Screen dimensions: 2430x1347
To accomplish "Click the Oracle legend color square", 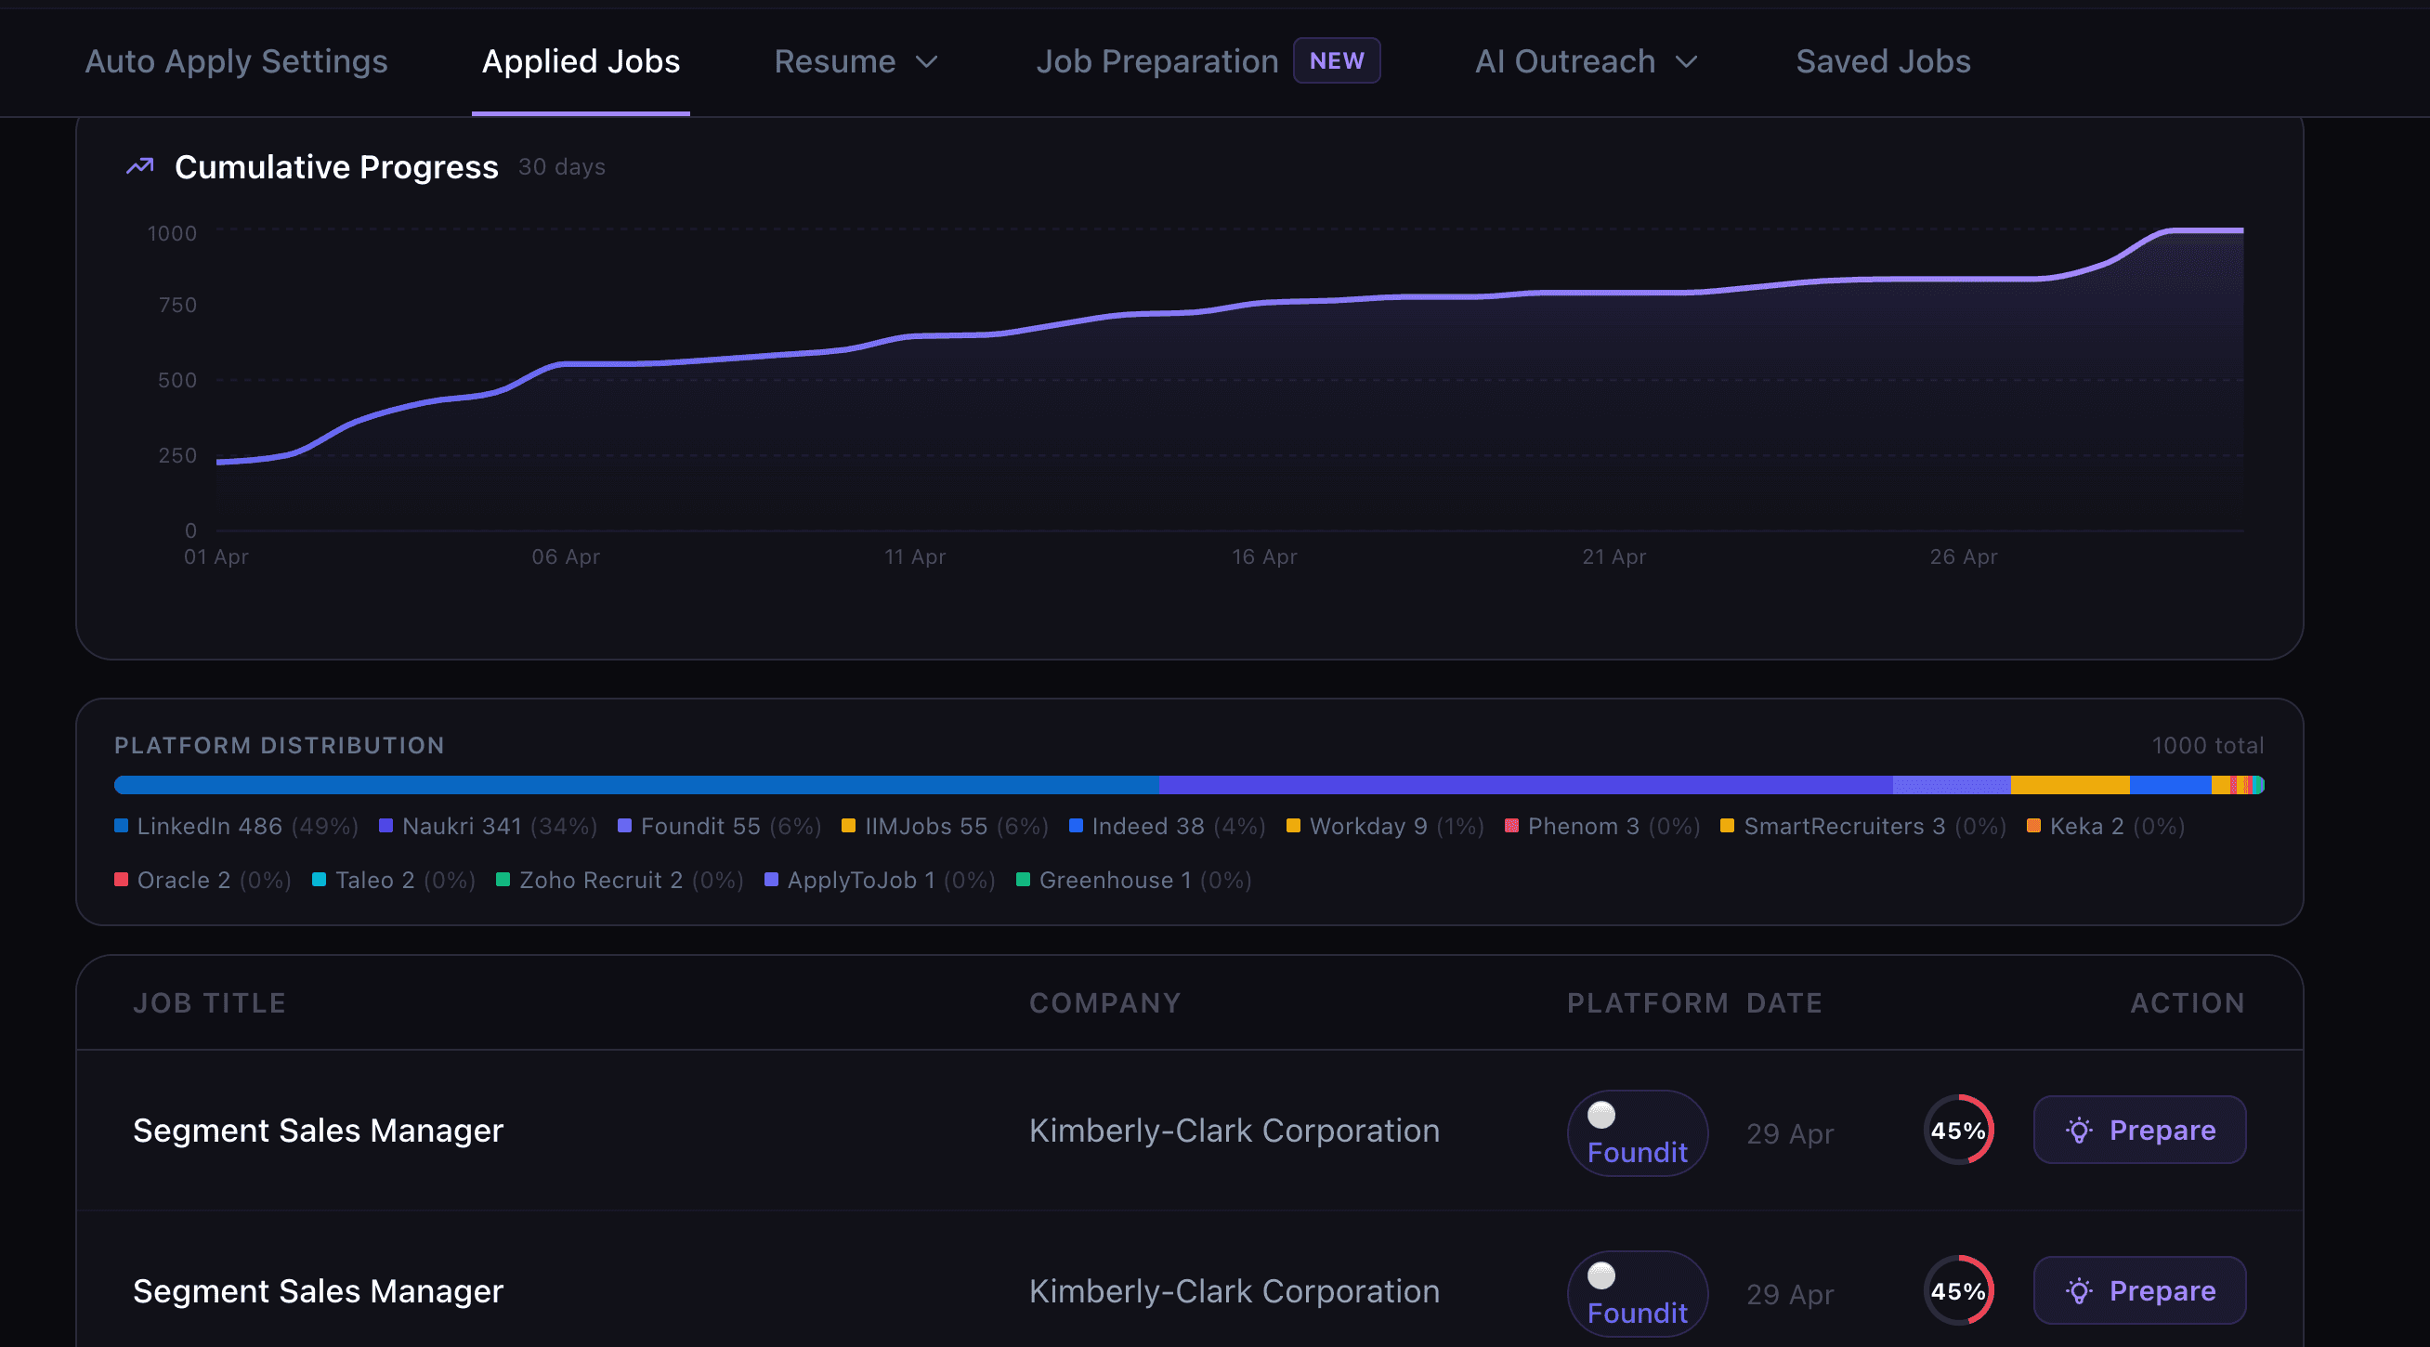I will (121, 879).
